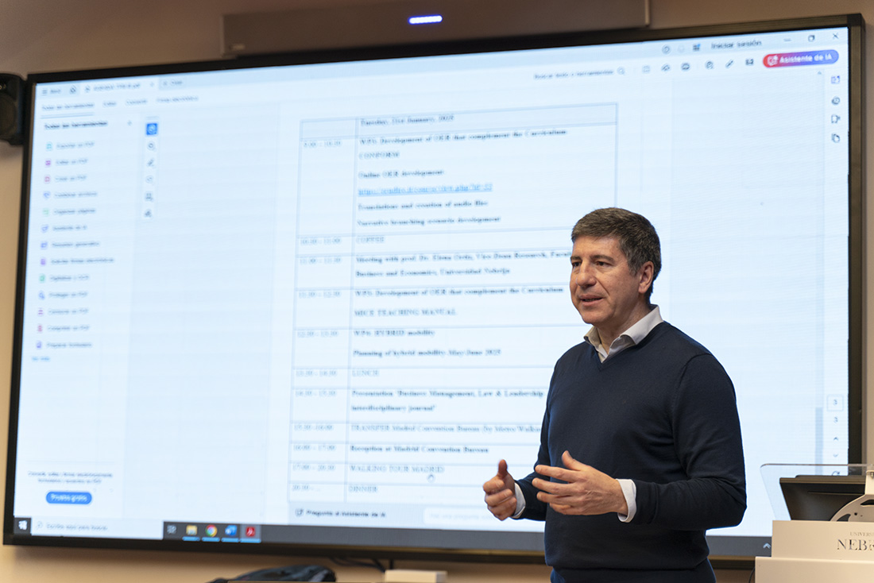Open the Acrobat hamburger Menú
Screen dimensions: 874x583
click(x=52, y=91)
